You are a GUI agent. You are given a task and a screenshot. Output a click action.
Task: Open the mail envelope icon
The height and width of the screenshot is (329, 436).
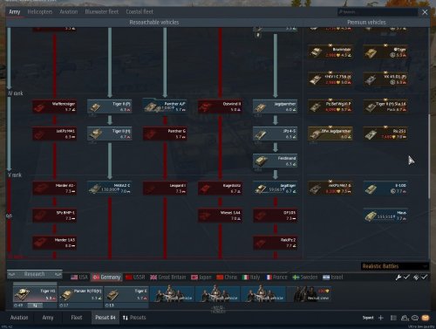pos(426,318)
